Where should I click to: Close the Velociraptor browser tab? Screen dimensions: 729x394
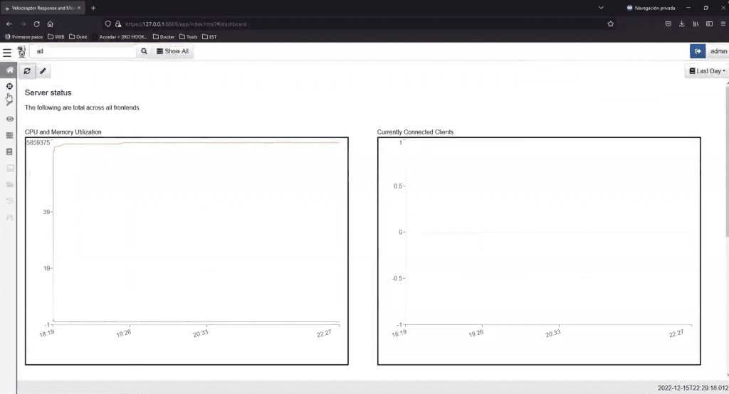(x=79, y=8)
